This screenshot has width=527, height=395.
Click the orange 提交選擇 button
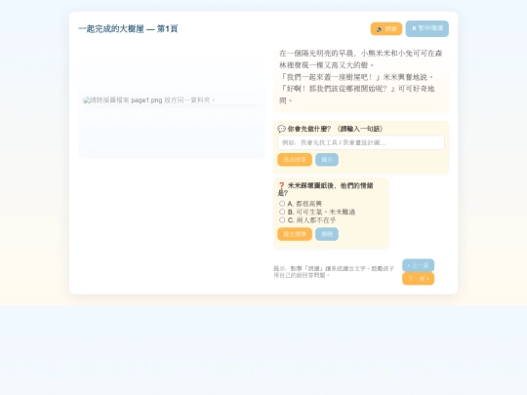click(295, 234)
